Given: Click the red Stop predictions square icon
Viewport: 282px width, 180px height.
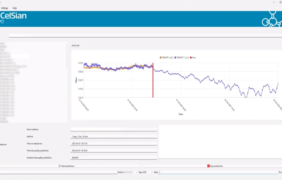Looking at the screenshot, I should click(208, 166).
